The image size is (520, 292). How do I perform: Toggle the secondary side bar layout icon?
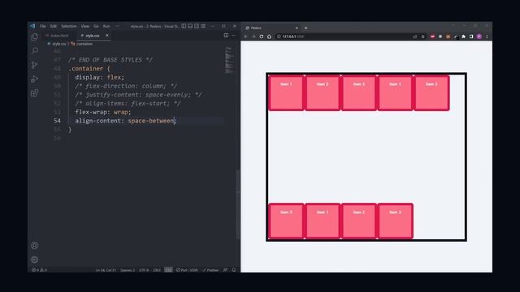(197, 26)
